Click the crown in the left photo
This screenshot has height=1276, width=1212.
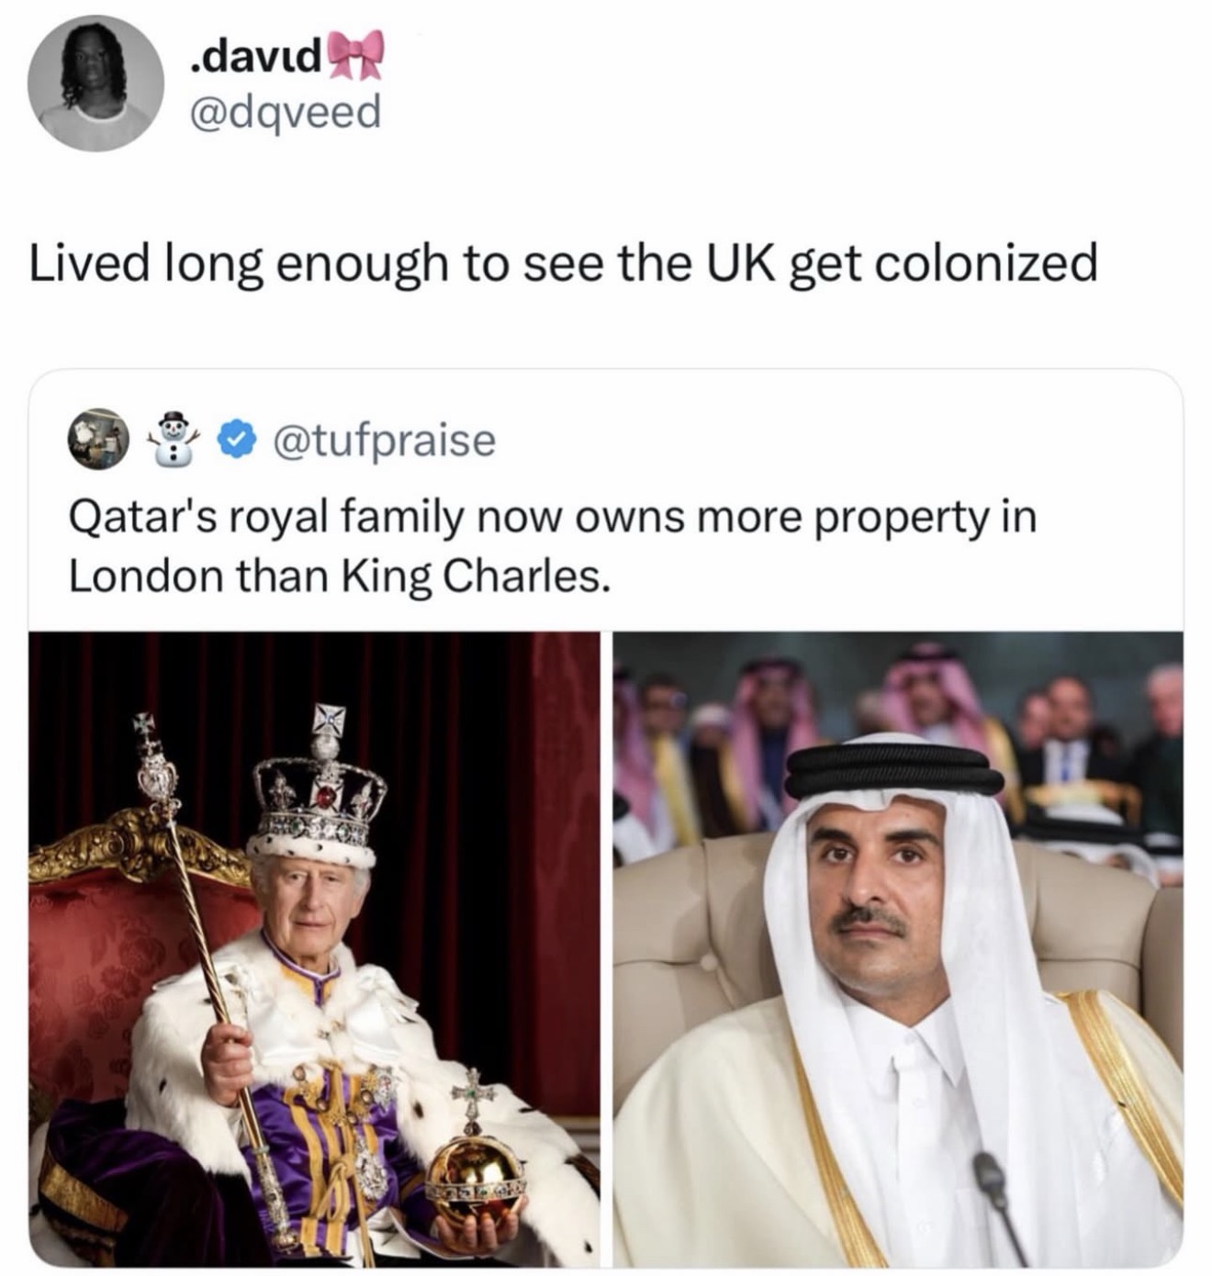pyautogui.click(x=319, y=788)
